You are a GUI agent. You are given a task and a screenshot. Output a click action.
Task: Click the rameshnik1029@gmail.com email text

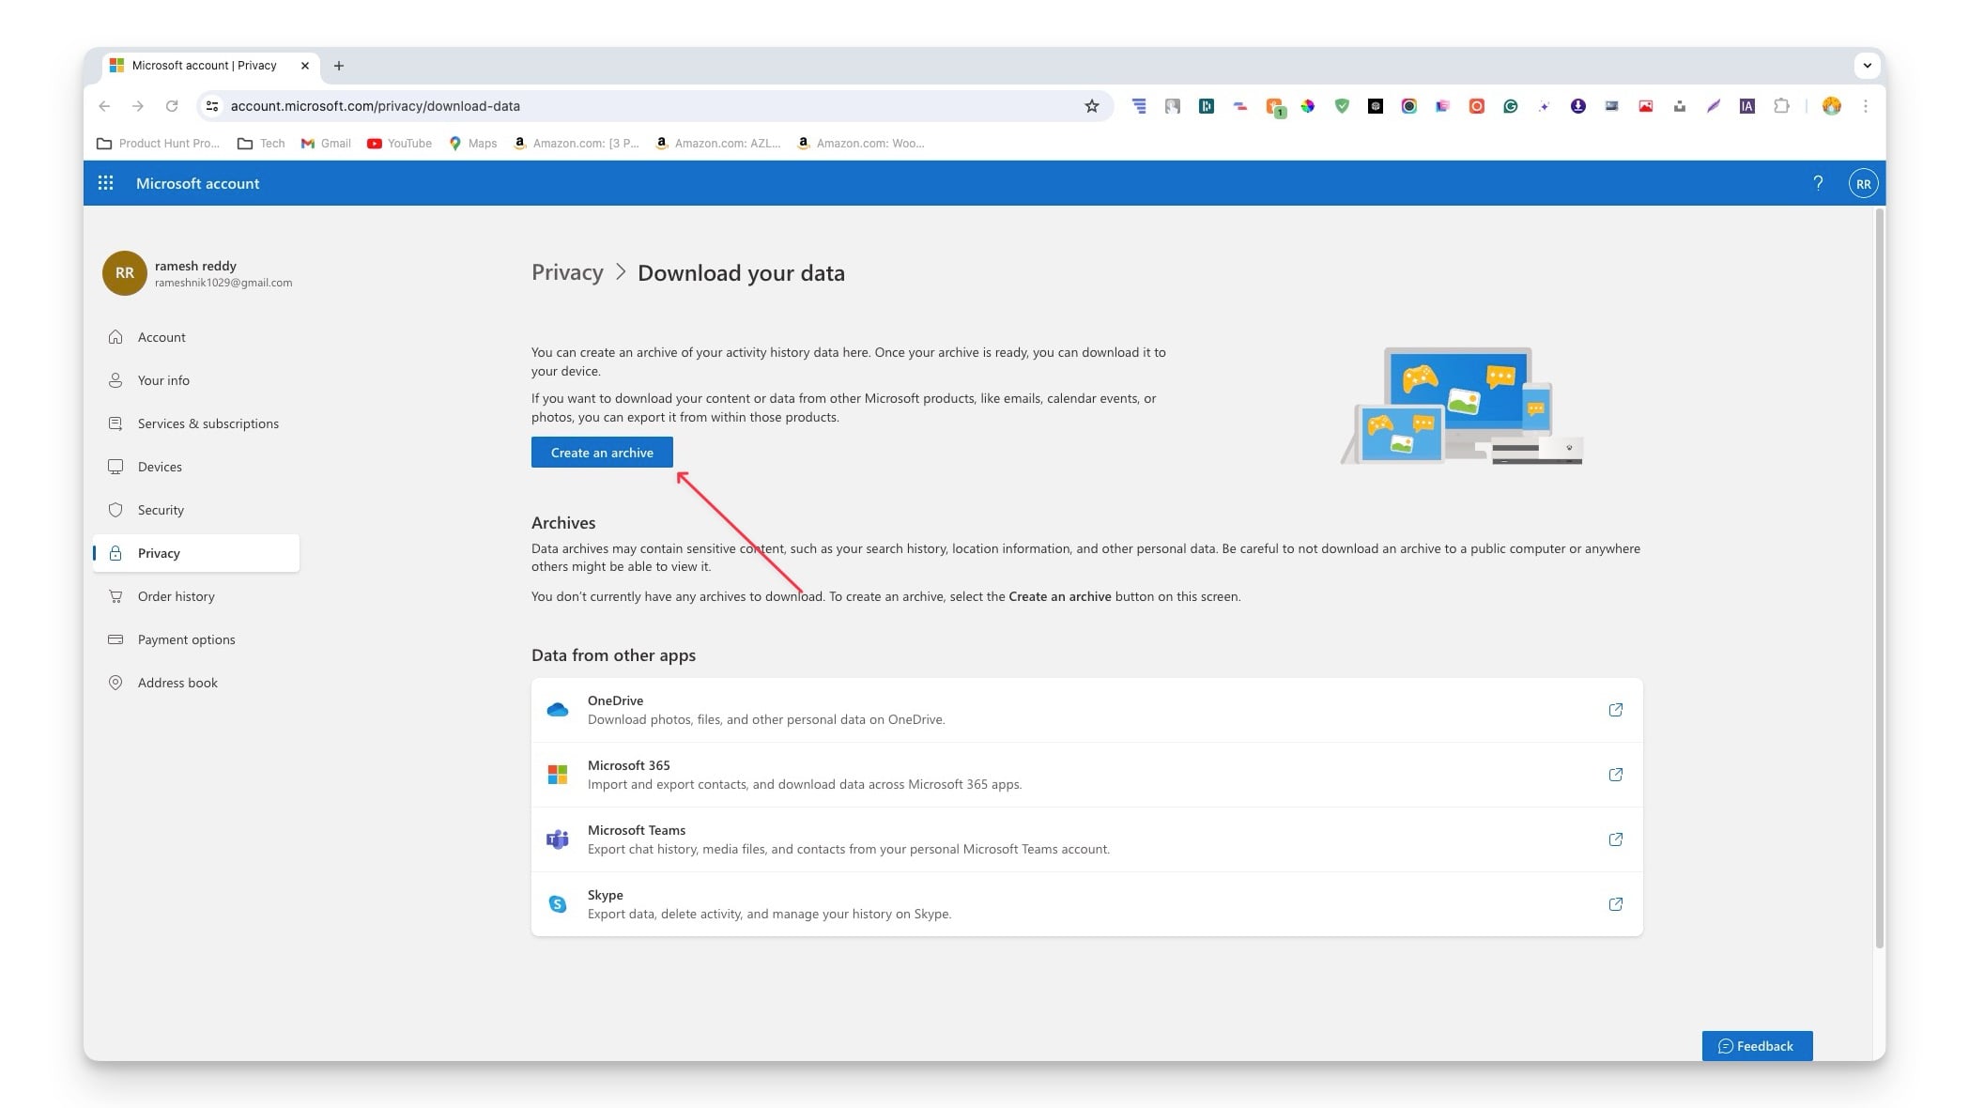coord(223,283)
